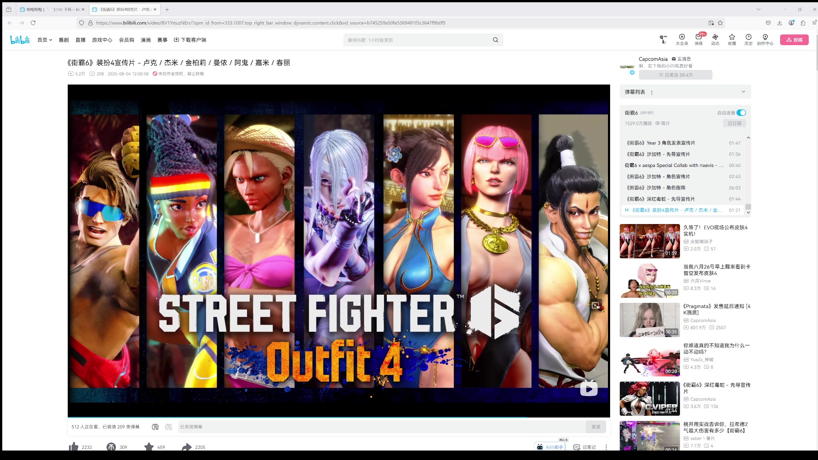
Task: Click the 发送 send danmaku button
Action: coord(596,427)
